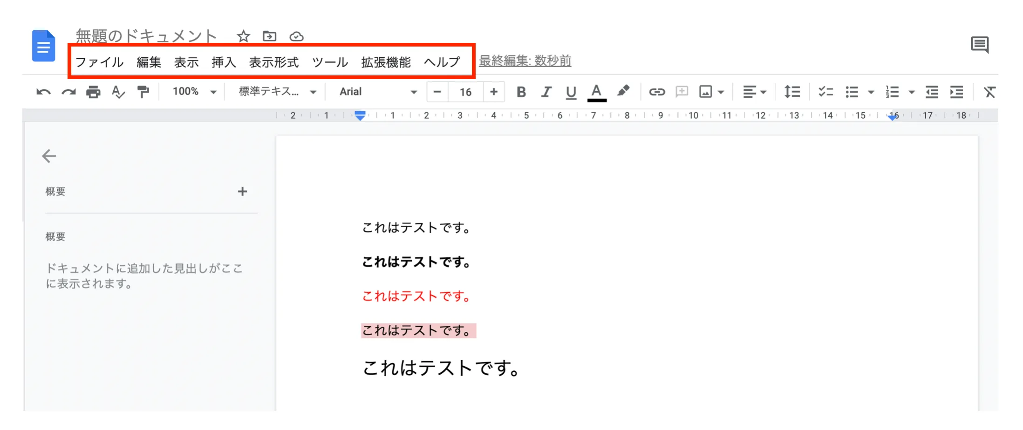Open line and paragraph spacing
The height and width of the screenshot is (430, 1023).
792,92
